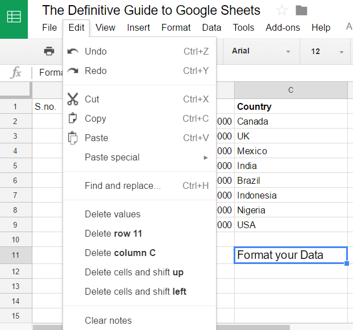Click the scissors Cut icon
The image size is (353, 330).
click(x=73, y=99)
